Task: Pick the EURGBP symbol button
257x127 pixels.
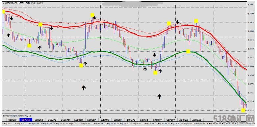Action: point(91,120)
